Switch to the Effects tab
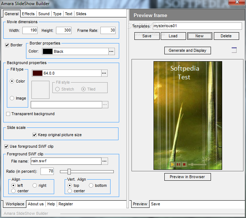Image resolution: width=246 pixels, height=218 pixels. pos(28,14)
